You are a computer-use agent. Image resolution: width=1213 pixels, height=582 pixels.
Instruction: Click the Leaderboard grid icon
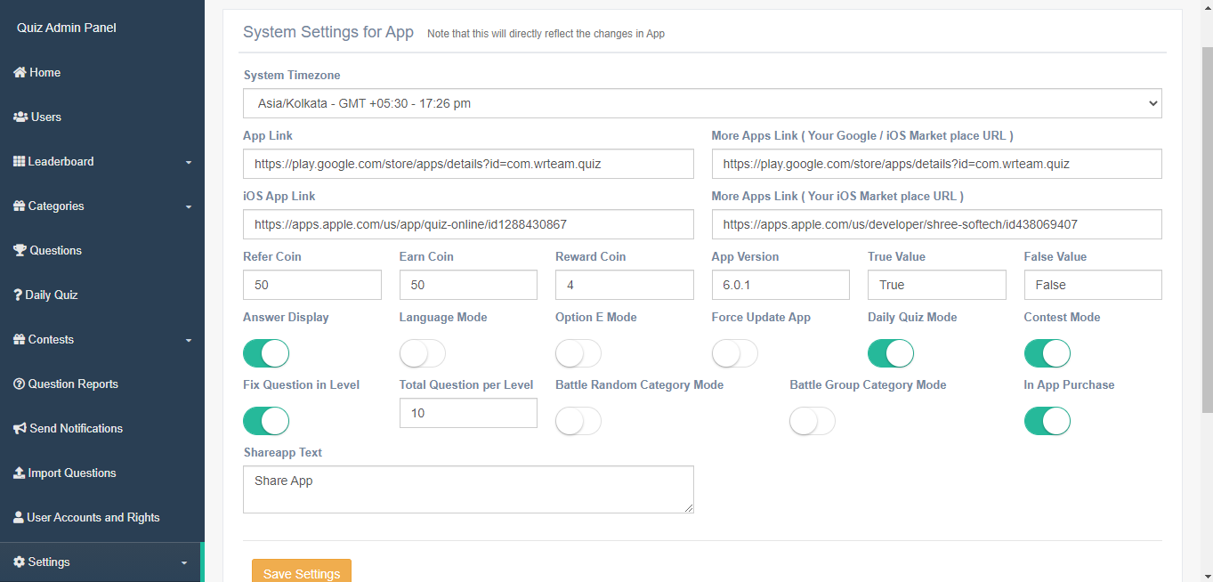coord(20,161)
